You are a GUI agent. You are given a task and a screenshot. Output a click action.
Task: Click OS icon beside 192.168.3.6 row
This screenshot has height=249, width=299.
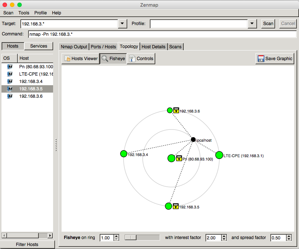click(10, 96)
